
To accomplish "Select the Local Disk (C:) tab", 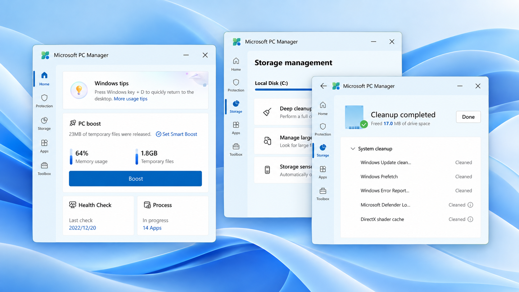I will tap(271, 83).
